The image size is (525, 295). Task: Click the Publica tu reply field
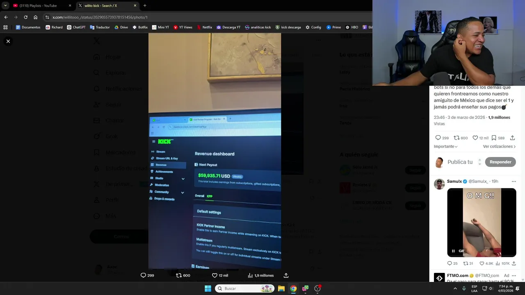click(x=460, y=162)
